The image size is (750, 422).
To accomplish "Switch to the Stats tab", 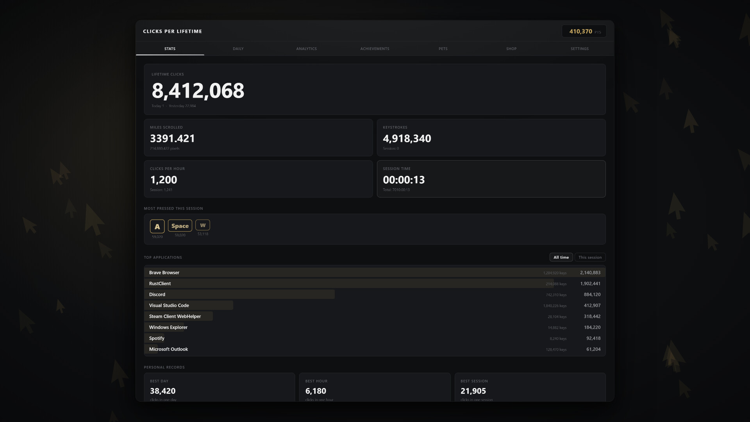I will 170,48.
